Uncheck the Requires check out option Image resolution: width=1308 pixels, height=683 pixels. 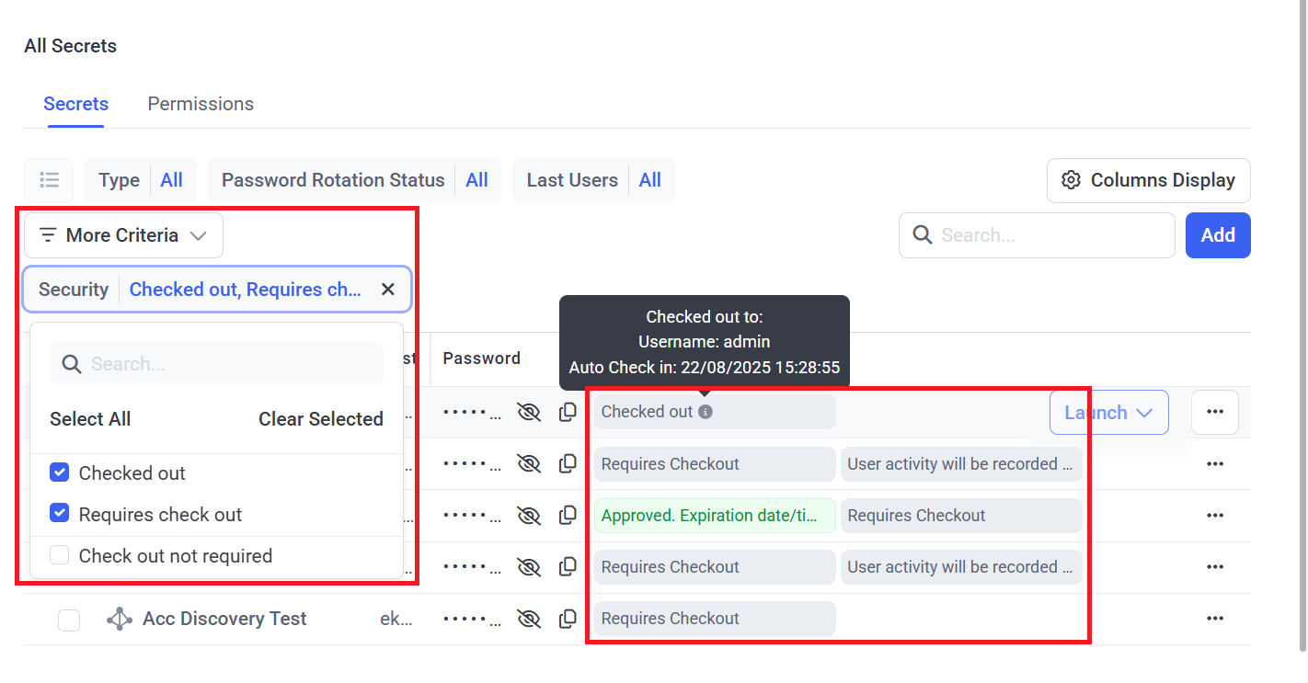click(x=60, y=514)
